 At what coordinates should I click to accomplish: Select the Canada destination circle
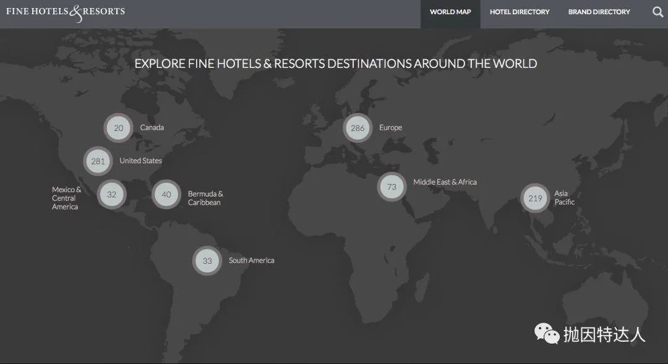[118, 128]
